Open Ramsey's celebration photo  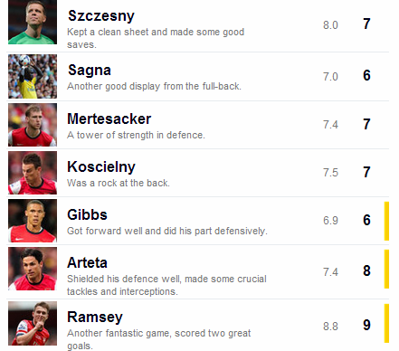tap(33, 323)
